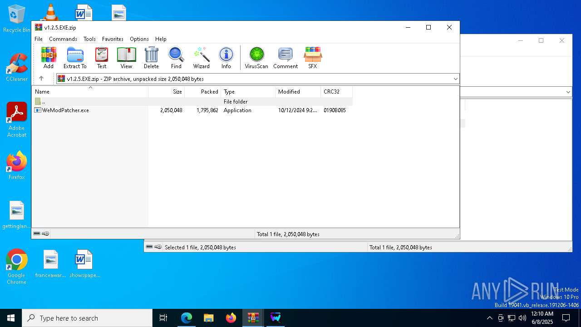581x327 pixels.
Task: Select the franceawar... desktop file
Action: (50, 264)
